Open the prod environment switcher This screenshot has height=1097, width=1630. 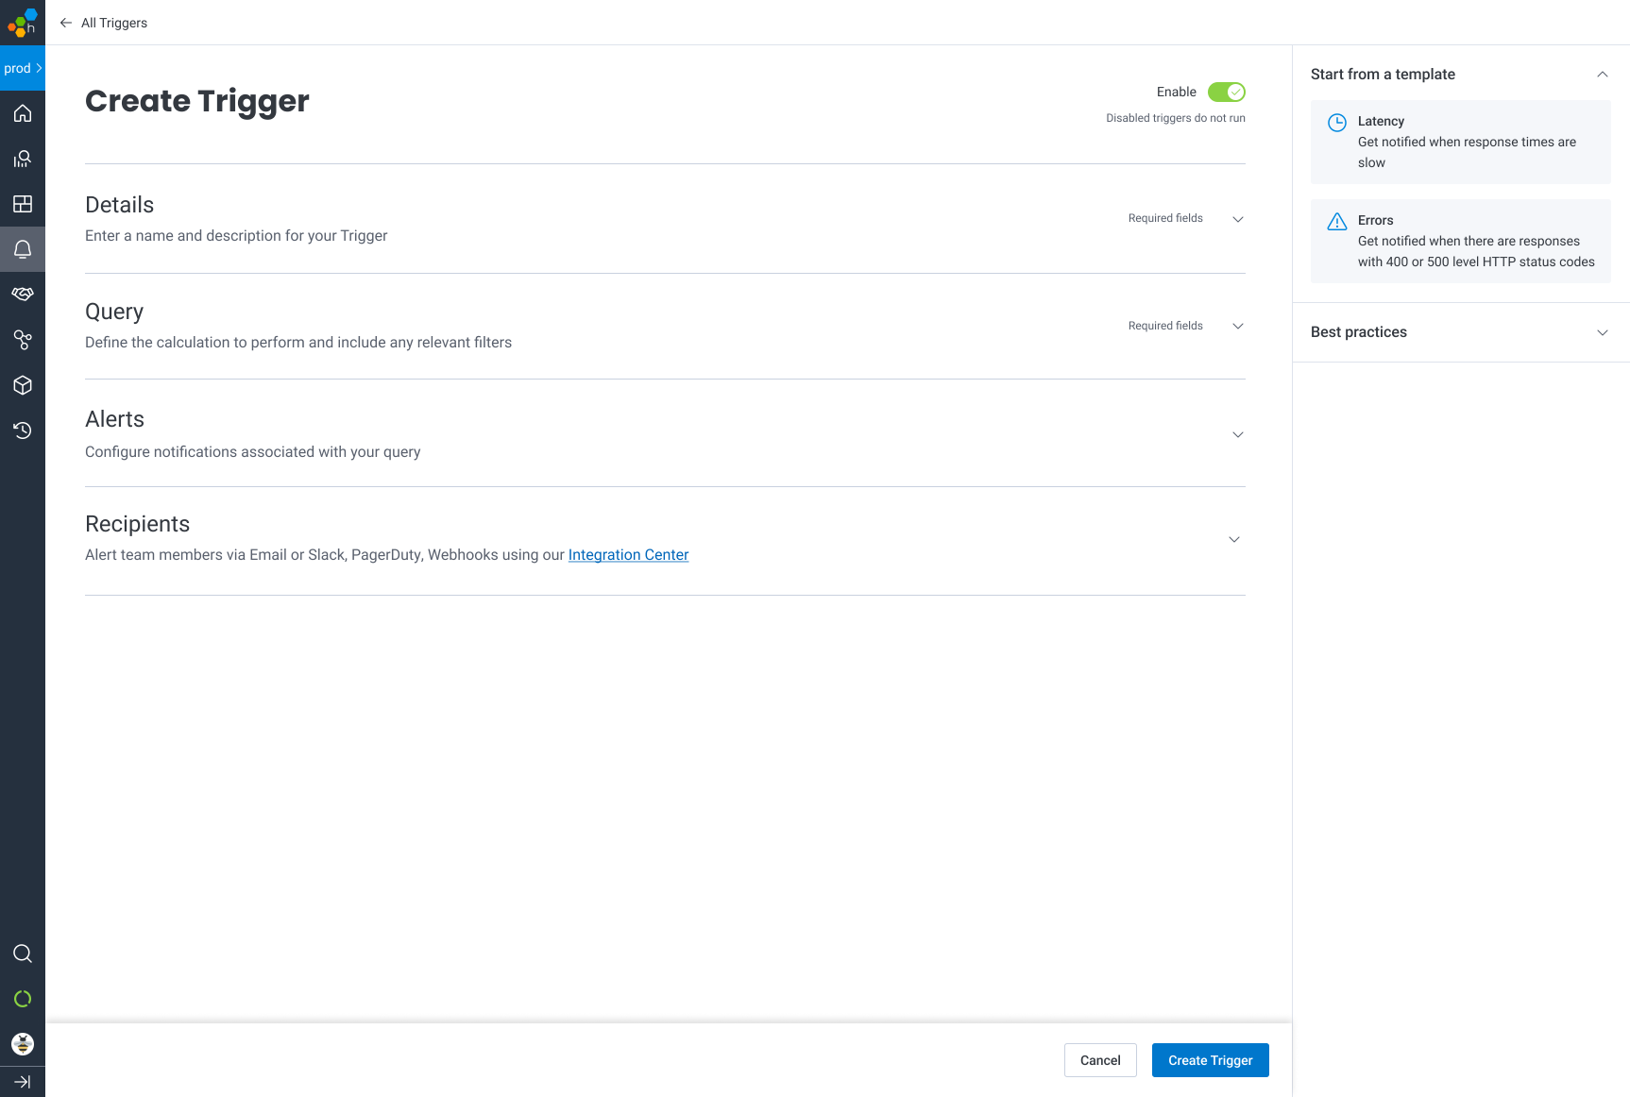[x=23, y=68]
